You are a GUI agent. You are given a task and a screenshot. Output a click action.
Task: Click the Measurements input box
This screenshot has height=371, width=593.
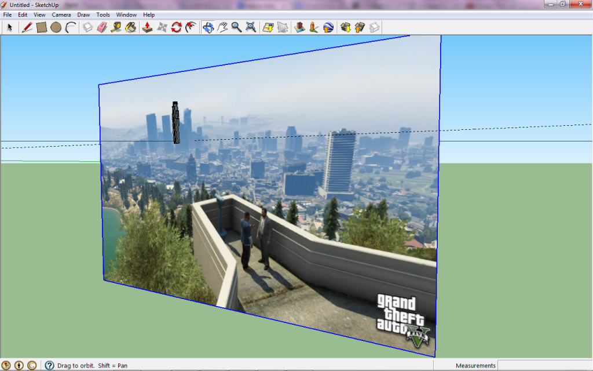(544, 365)
